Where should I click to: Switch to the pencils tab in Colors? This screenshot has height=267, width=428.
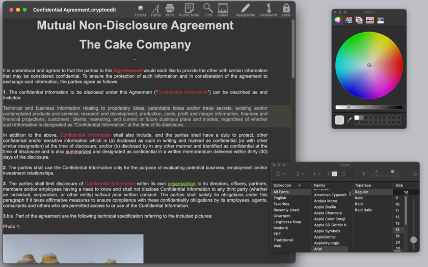(380, 20)
